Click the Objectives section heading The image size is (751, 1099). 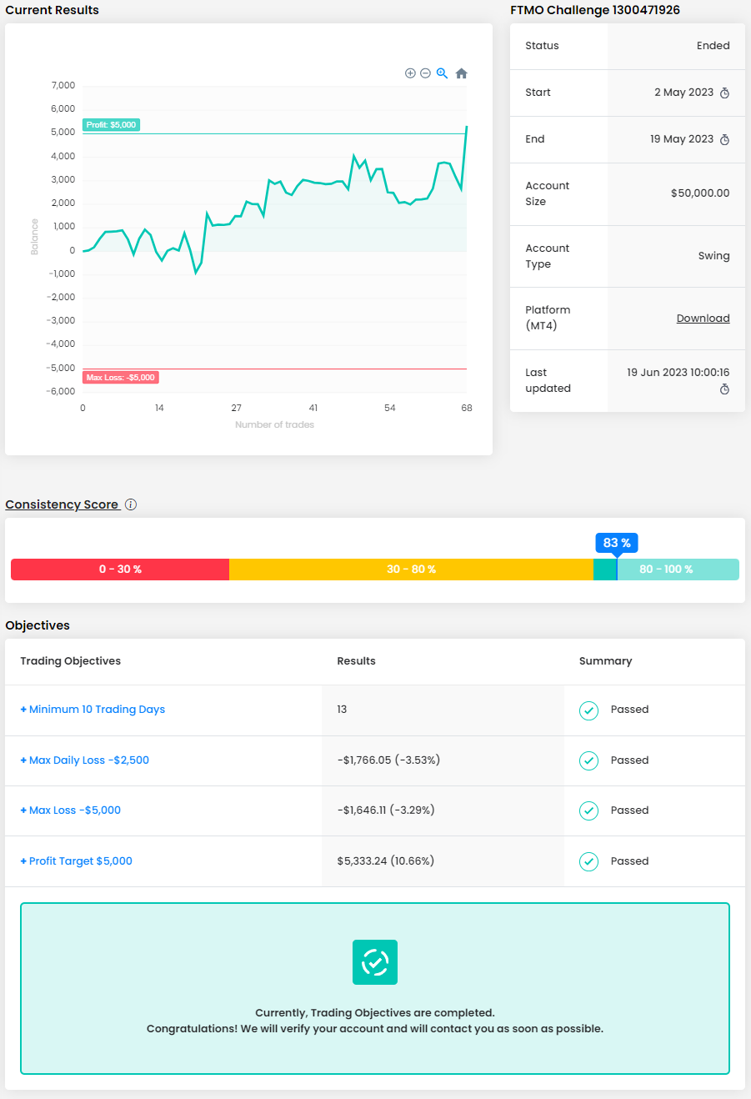click(38, 625)
